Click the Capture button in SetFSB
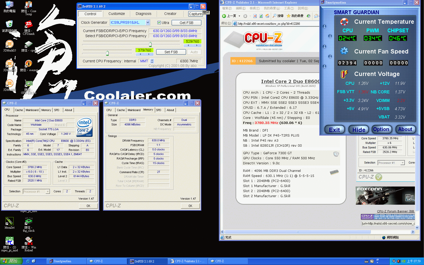The height and width of the screenshot is (265, 424). coord(195,14)
